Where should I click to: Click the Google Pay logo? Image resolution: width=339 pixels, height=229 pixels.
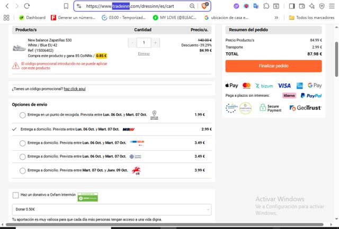point(315,86)
